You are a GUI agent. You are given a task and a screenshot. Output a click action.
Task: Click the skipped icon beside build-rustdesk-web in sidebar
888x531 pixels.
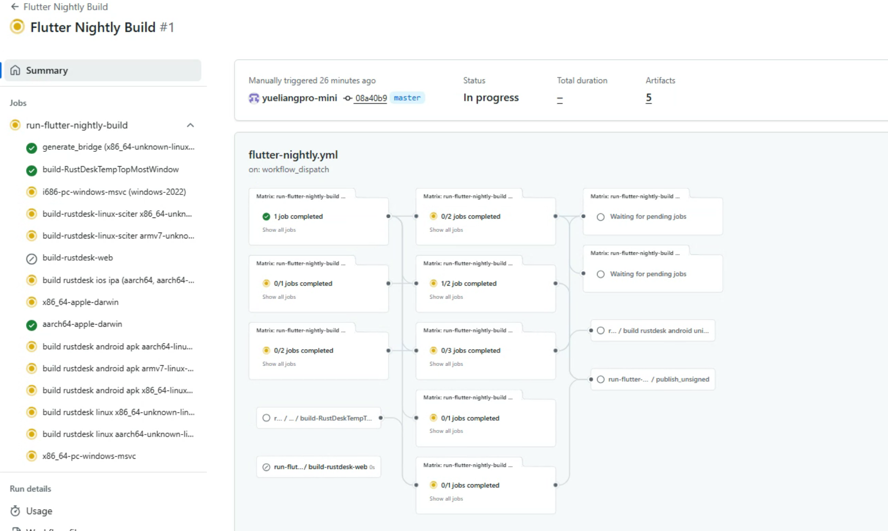31,259
